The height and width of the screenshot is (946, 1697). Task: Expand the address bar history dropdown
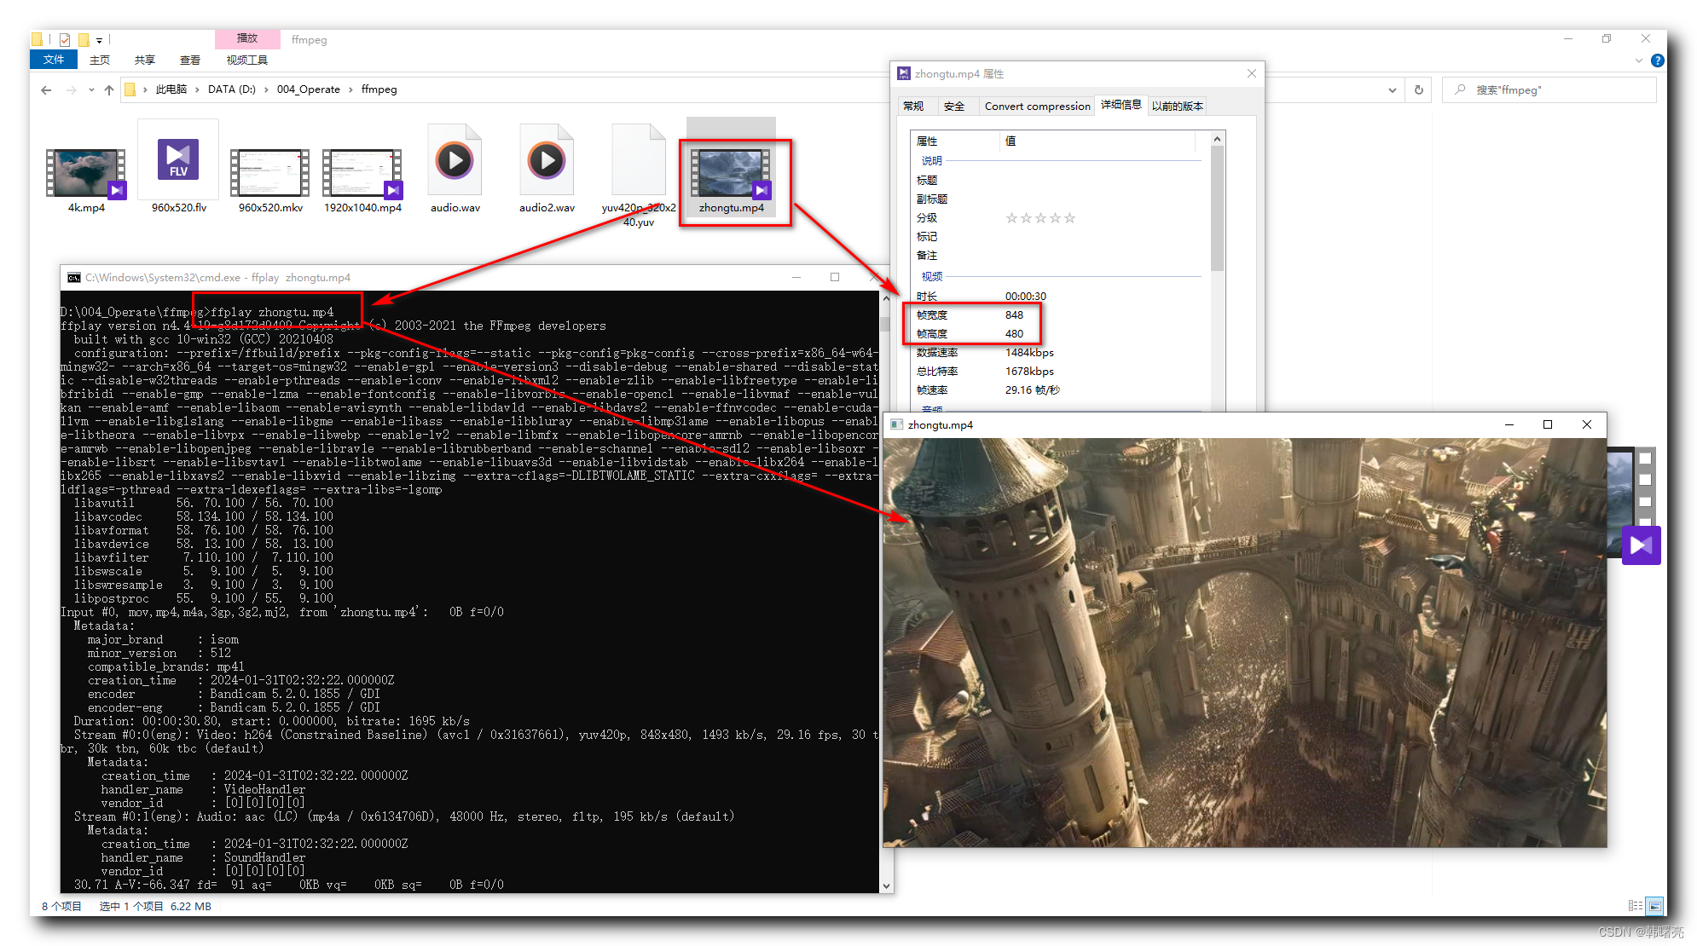click(1393, 89)
